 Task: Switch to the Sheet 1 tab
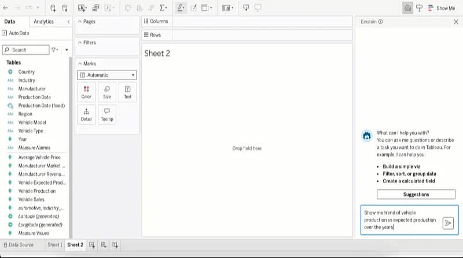click(x=54, y=245)
